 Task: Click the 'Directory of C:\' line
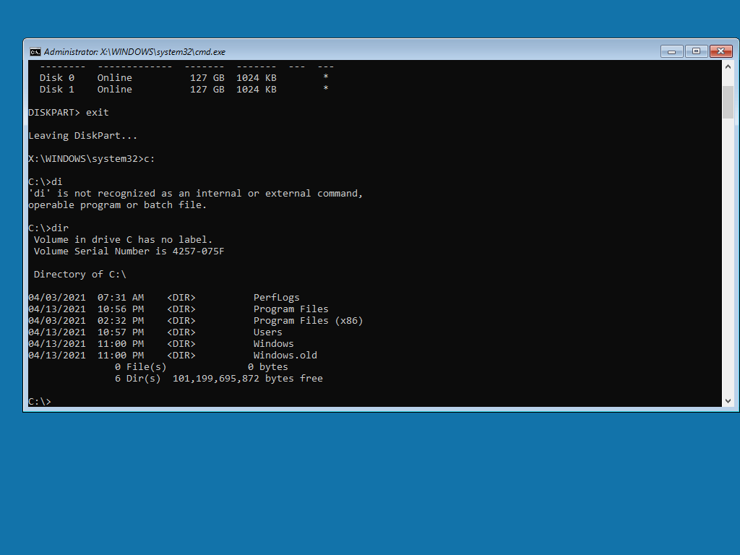79,274
